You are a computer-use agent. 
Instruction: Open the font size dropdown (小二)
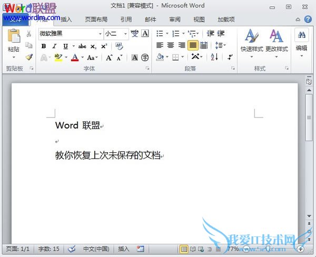click(x=125, y=34)
